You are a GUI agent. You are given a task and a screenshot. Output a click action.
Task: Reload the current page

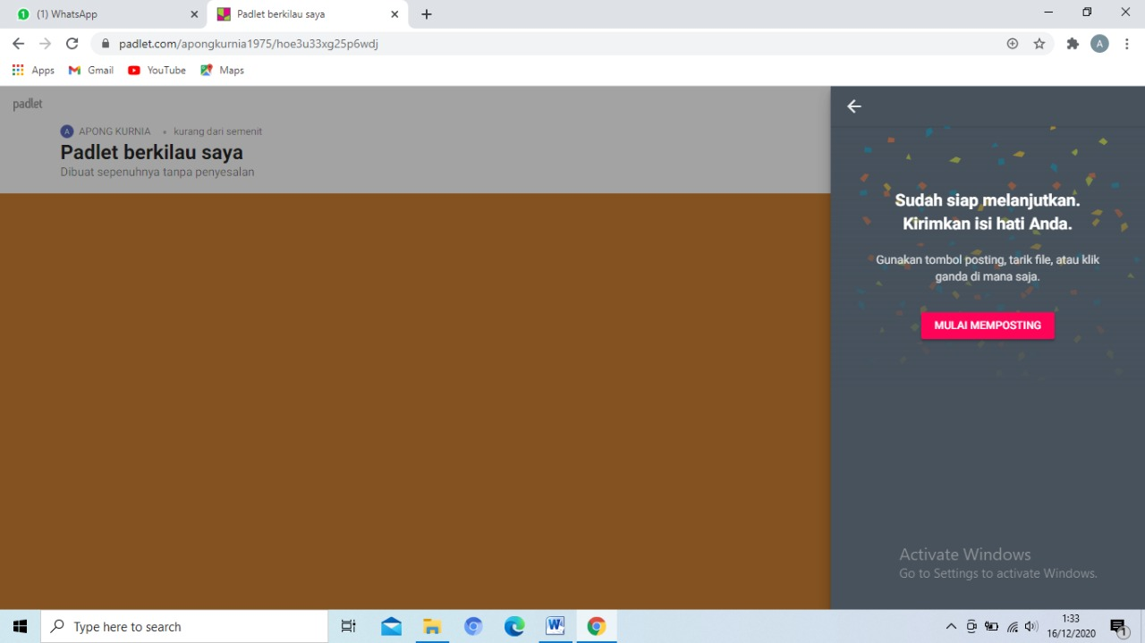coord(72,43)
